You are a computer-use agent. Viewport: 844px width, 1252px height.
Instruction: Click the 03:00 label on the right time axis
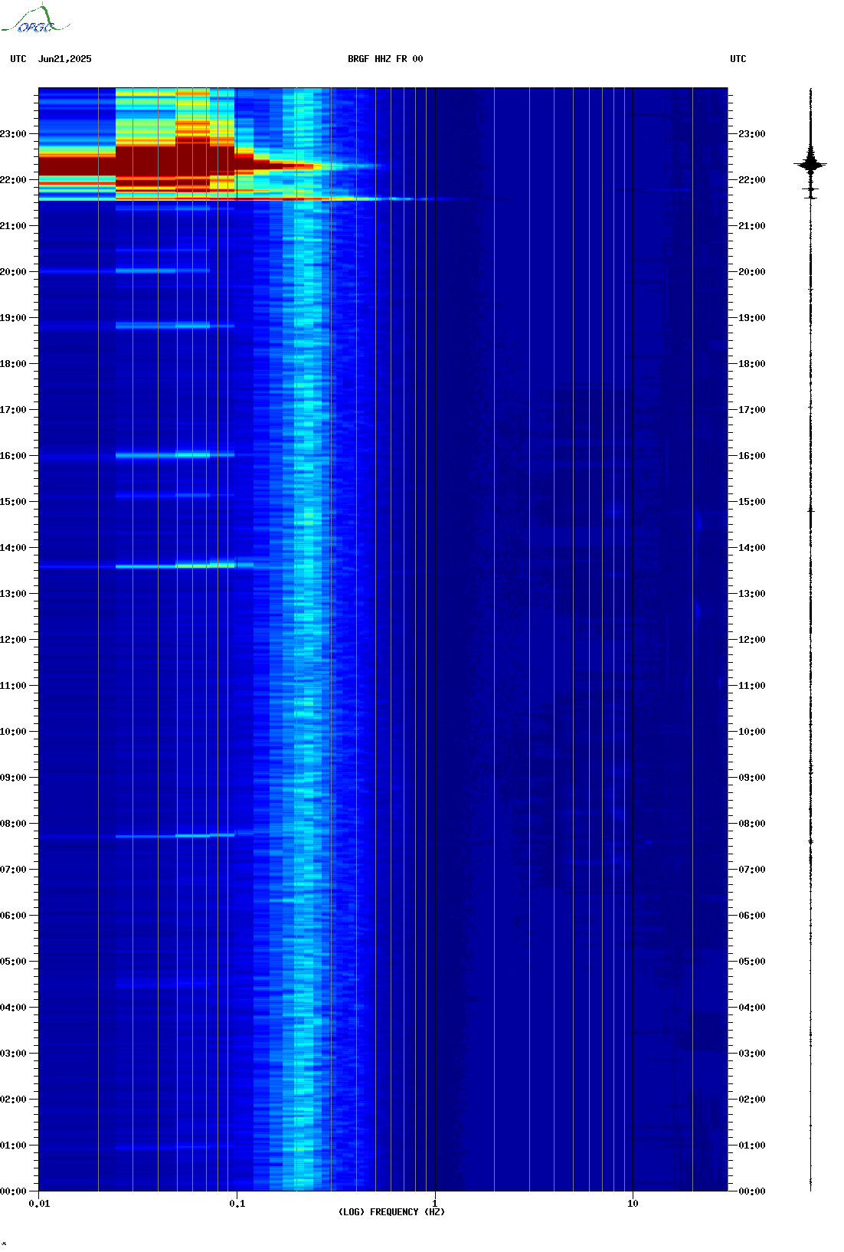pos(751,1054)
